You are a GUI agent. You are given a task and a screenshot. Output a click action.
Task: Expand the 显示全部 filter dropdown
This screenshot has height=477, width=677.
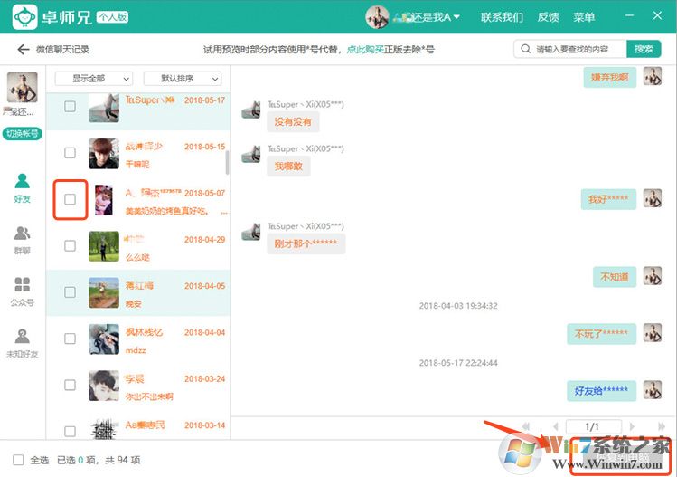(x=100, y=79)
